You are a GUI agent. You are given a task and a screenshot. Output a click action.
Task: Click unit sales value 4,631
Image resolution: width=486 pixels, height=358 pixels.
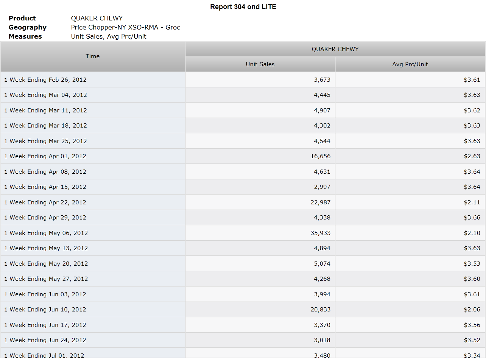322,171
